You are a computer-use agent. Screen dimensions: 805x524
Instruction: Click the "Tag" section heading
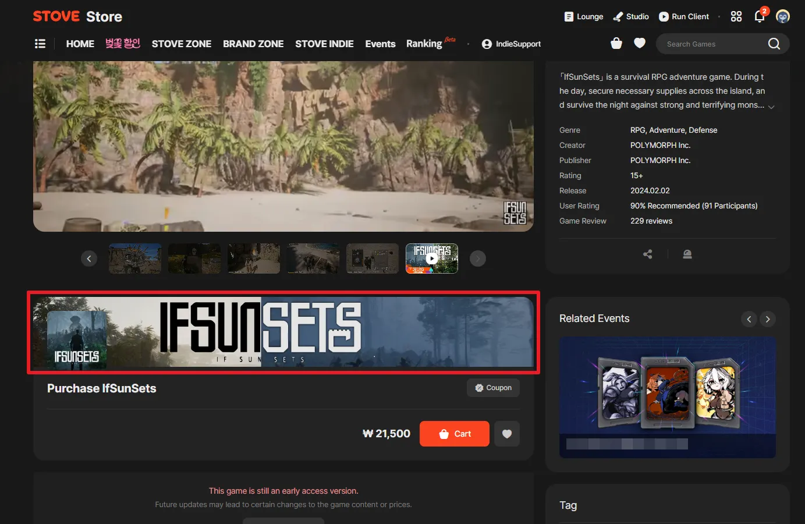[568, 505]
